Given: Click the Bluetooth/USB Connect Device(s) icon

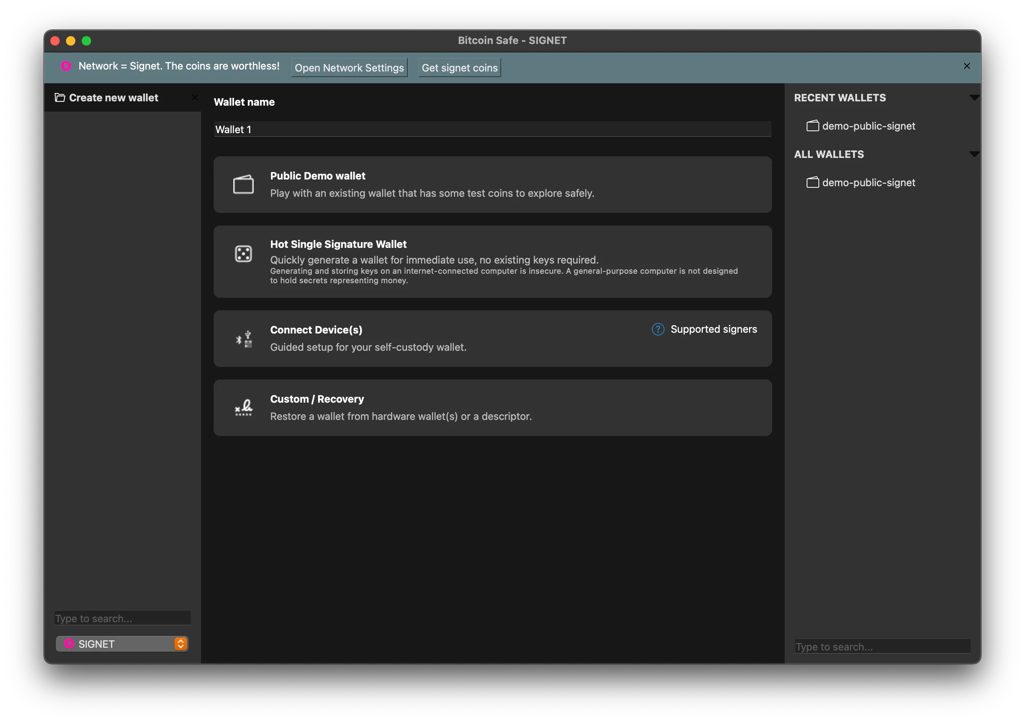Looking at the screenshot, I should point(244,339).
